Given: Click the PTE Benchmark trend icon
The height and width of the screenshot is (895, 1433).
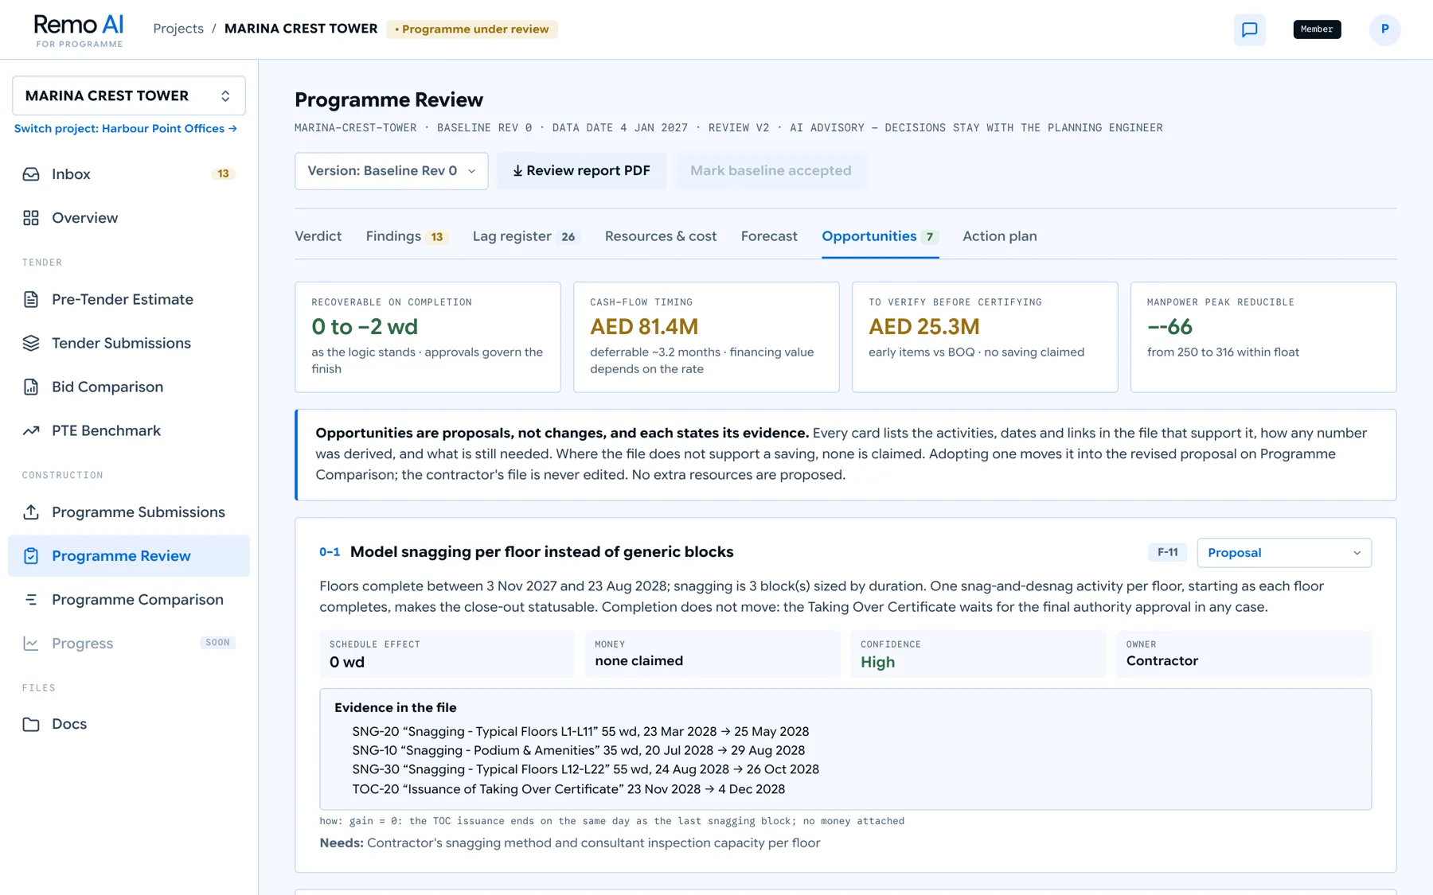Looking at the screenshot, I should click(x=31, y=431).
